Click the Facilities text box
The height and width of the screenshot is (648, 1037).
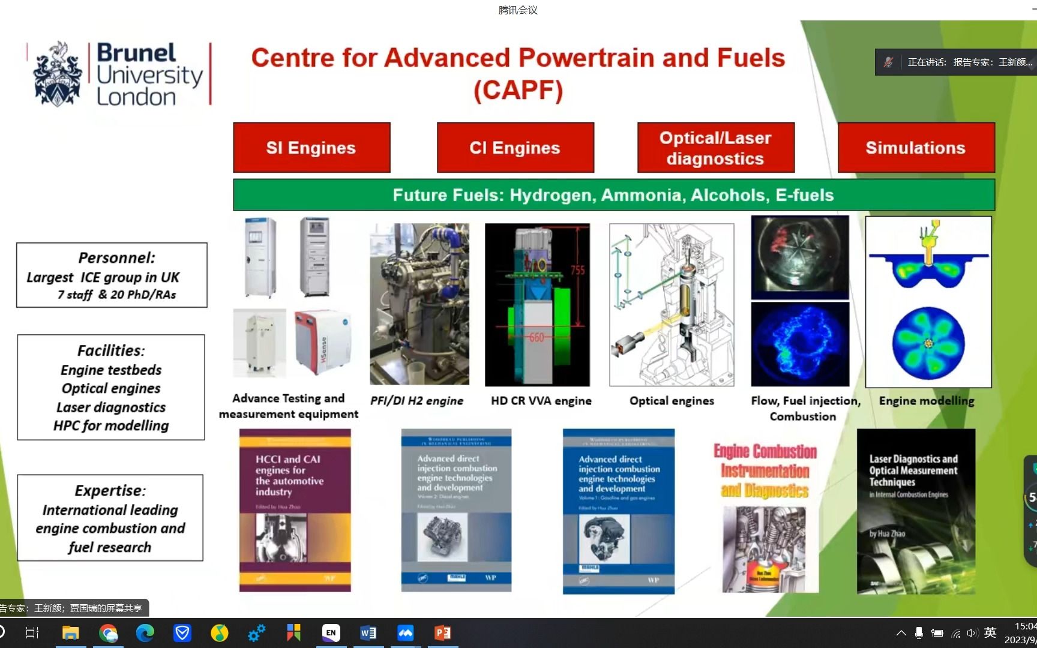click(x=111, y=388)
